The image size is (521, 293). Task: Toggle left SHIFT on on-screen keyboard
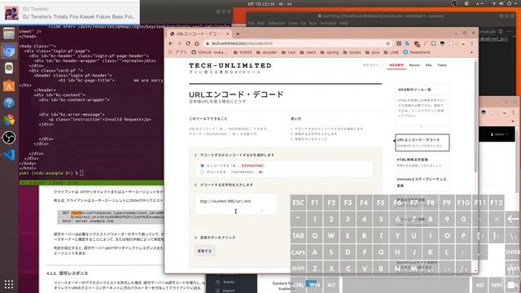[x=298, y=269]
